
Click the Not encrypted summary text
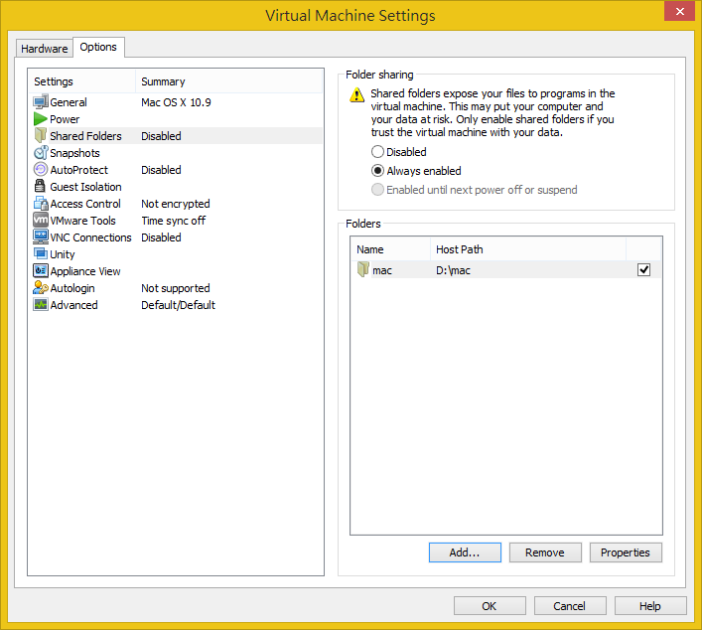(176, 204)
